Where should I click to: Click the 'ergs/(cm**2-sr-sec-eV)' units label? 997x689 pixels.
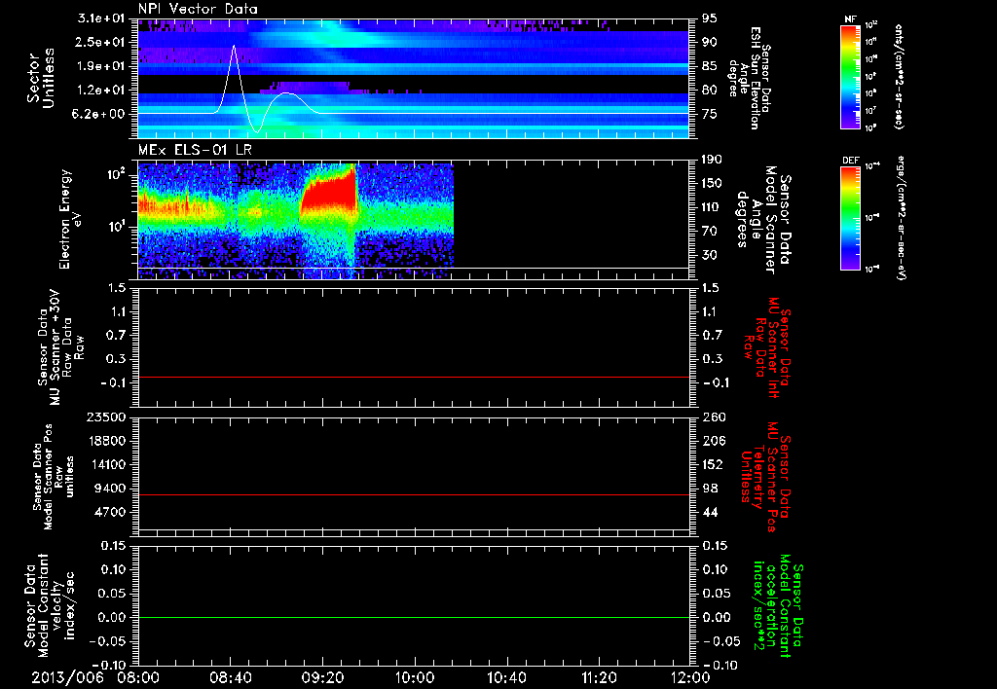click(x=901, y=218)
